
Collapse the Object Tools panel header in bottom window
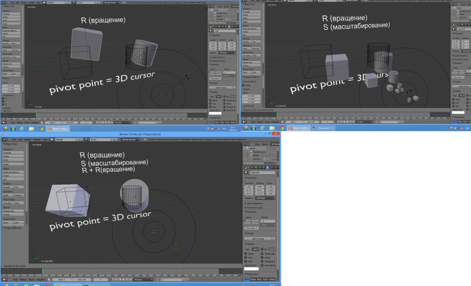click(x=10, y=144)
